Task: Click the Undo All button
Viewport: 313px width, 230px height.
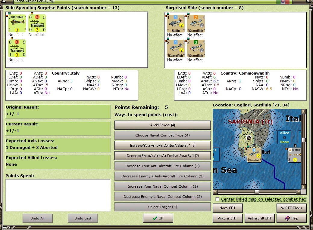Action: coord(38,218)
